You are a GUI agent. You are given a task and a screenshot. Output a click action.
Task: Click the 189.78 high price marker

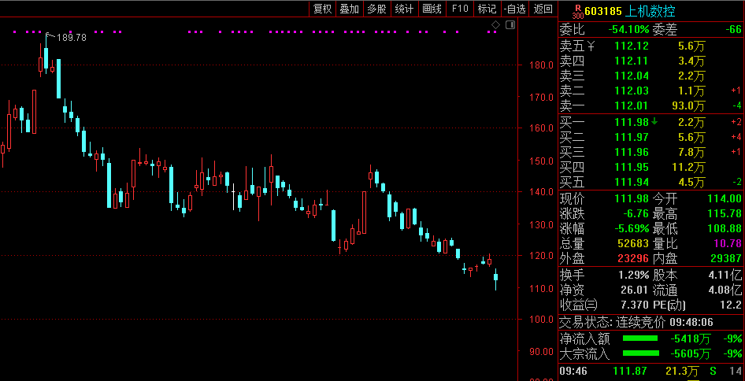coord(71,37)
